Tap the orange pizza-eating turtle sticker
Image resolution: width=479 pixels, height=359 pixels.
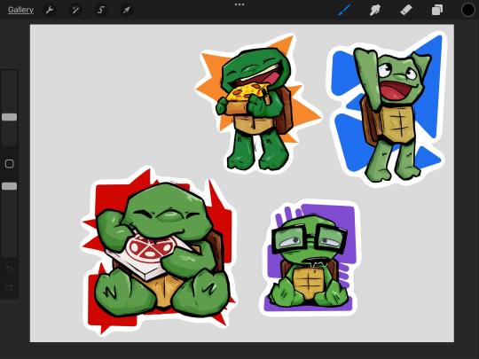pos(257,104)
